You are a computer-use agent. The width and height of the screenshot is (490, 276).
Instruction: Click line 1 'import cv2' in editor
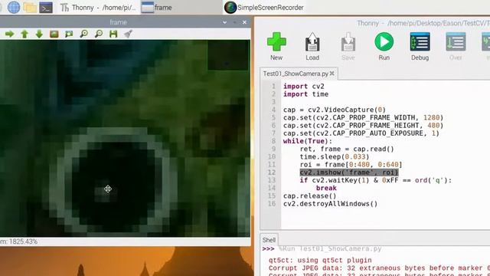pos(303,87)
